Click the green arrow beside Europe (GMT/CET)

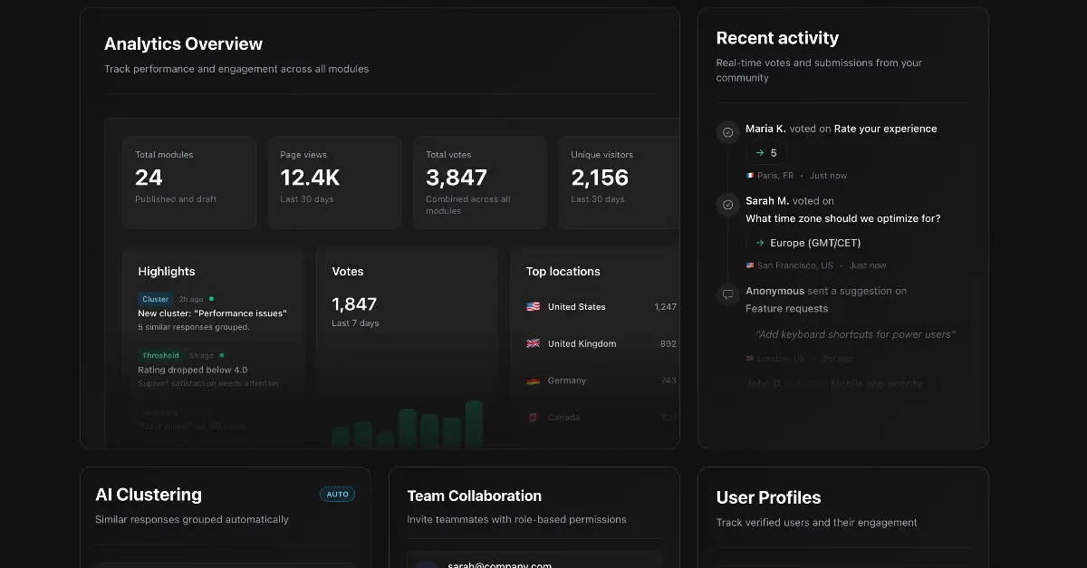point(760,243)
